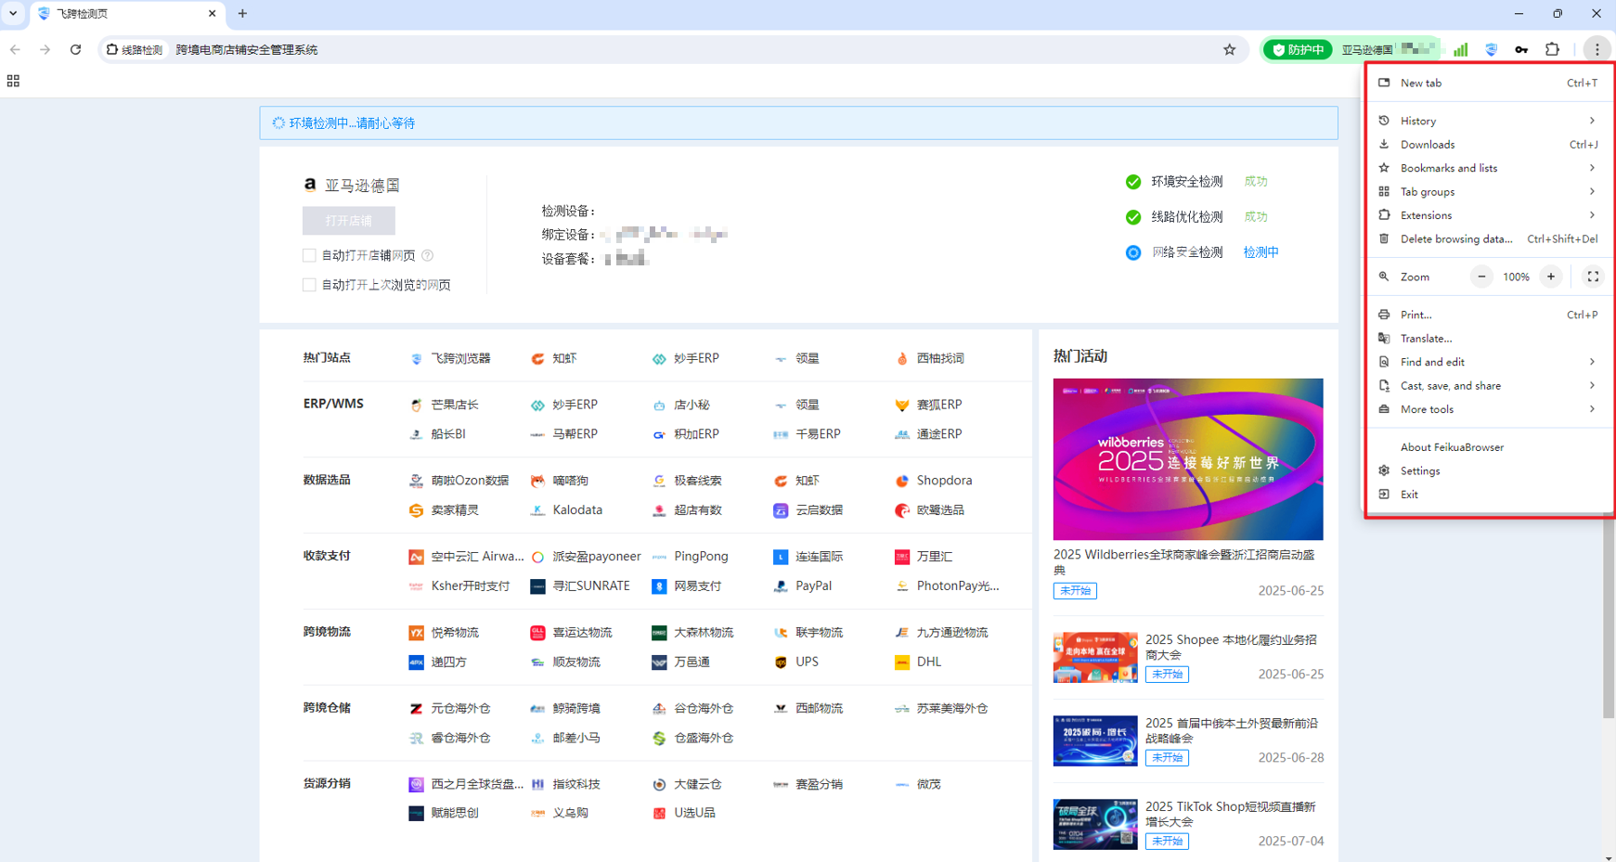Click the fullscreen icon in Zoom row
The height and width of the screenshot is (862, 1616).
click(1593, 277)
